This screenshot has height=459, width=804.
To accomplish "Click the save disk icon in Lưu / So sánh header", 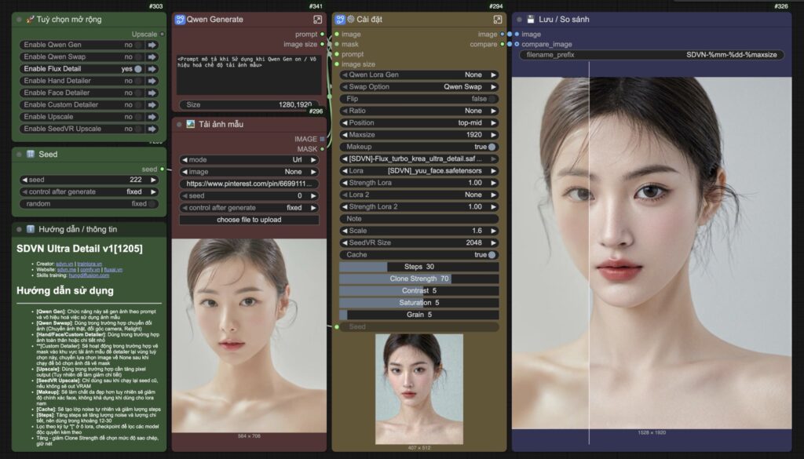I will [531, 19].
